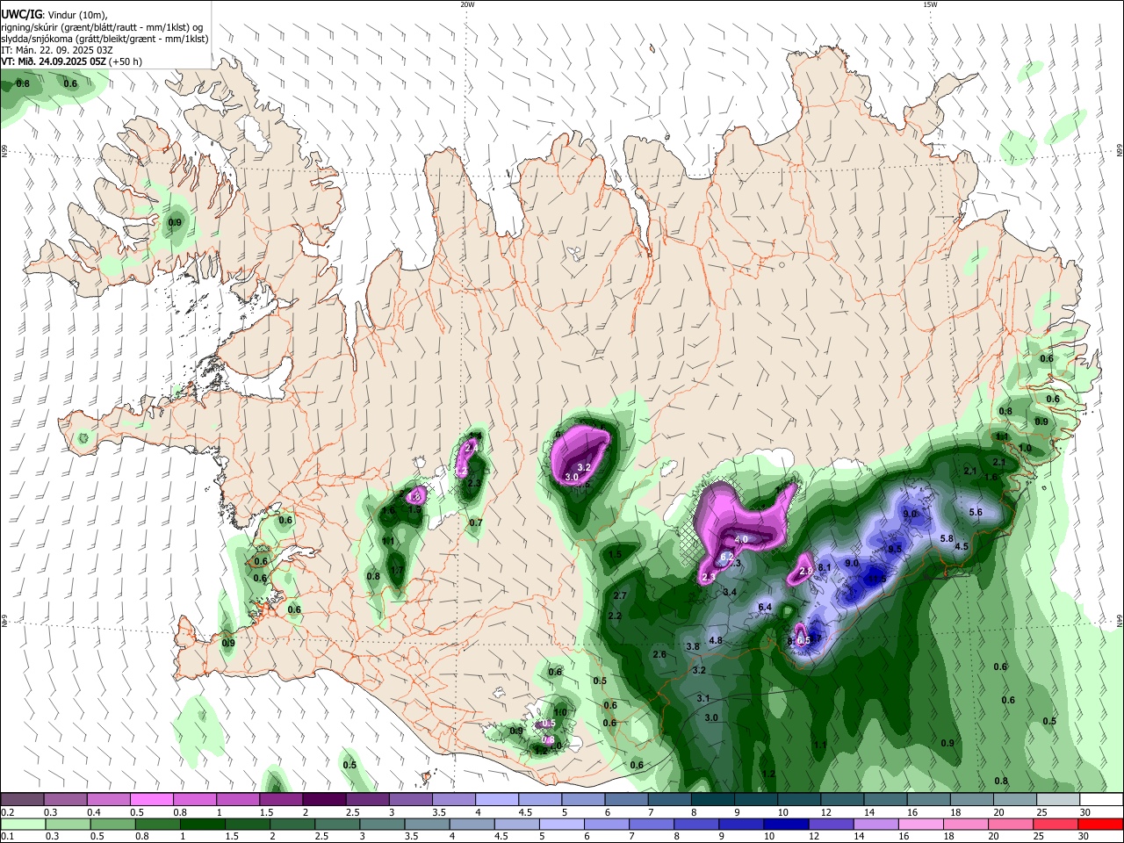The height and width of the screenshot is (843, 1124).
Task: Click the 0.7 precipitation value on the map
Action: click(476, 522)
